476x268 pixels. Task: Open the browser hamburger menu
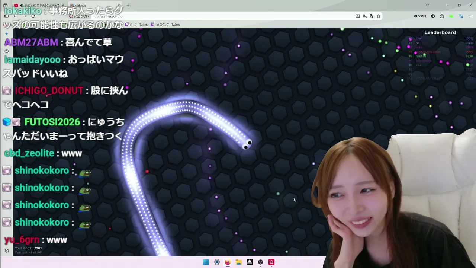point(470,16)
